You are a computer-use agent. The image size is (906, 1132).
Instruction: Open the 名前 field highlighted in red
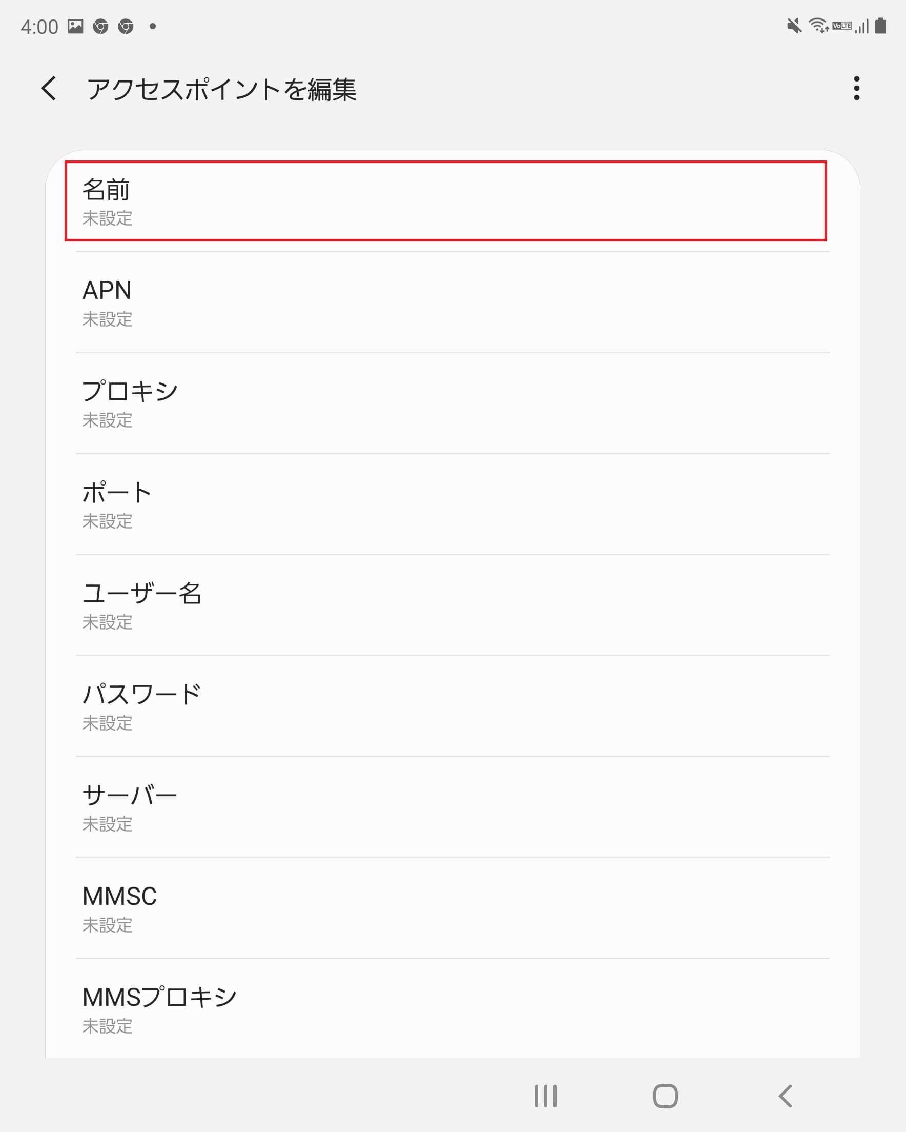(x=450, y=202)
